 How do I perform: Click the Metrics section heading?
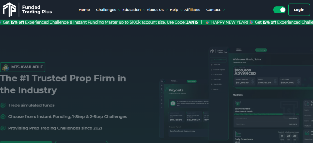tap(238, 95)
